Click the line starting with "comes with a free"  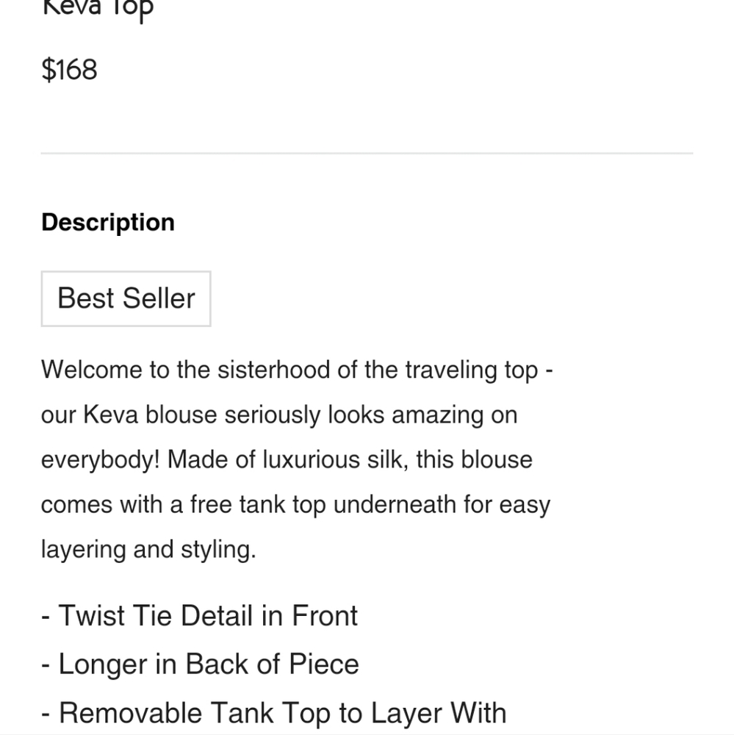pos(295,505)
